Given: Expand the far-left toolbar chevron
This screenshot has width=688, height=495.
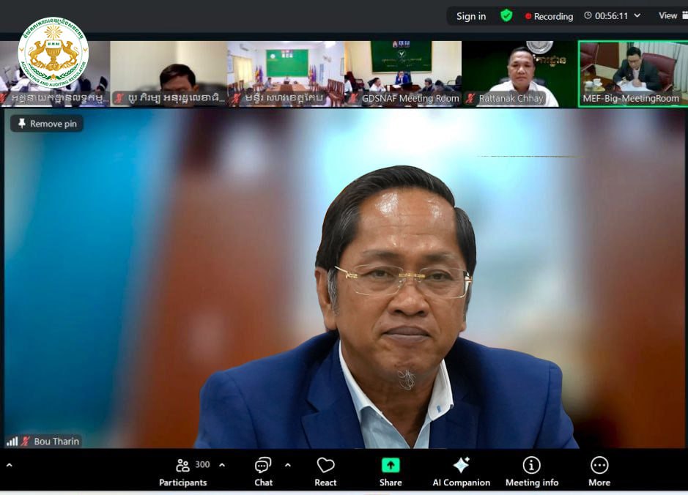Looking at the screenshot, I should point(9,465).
